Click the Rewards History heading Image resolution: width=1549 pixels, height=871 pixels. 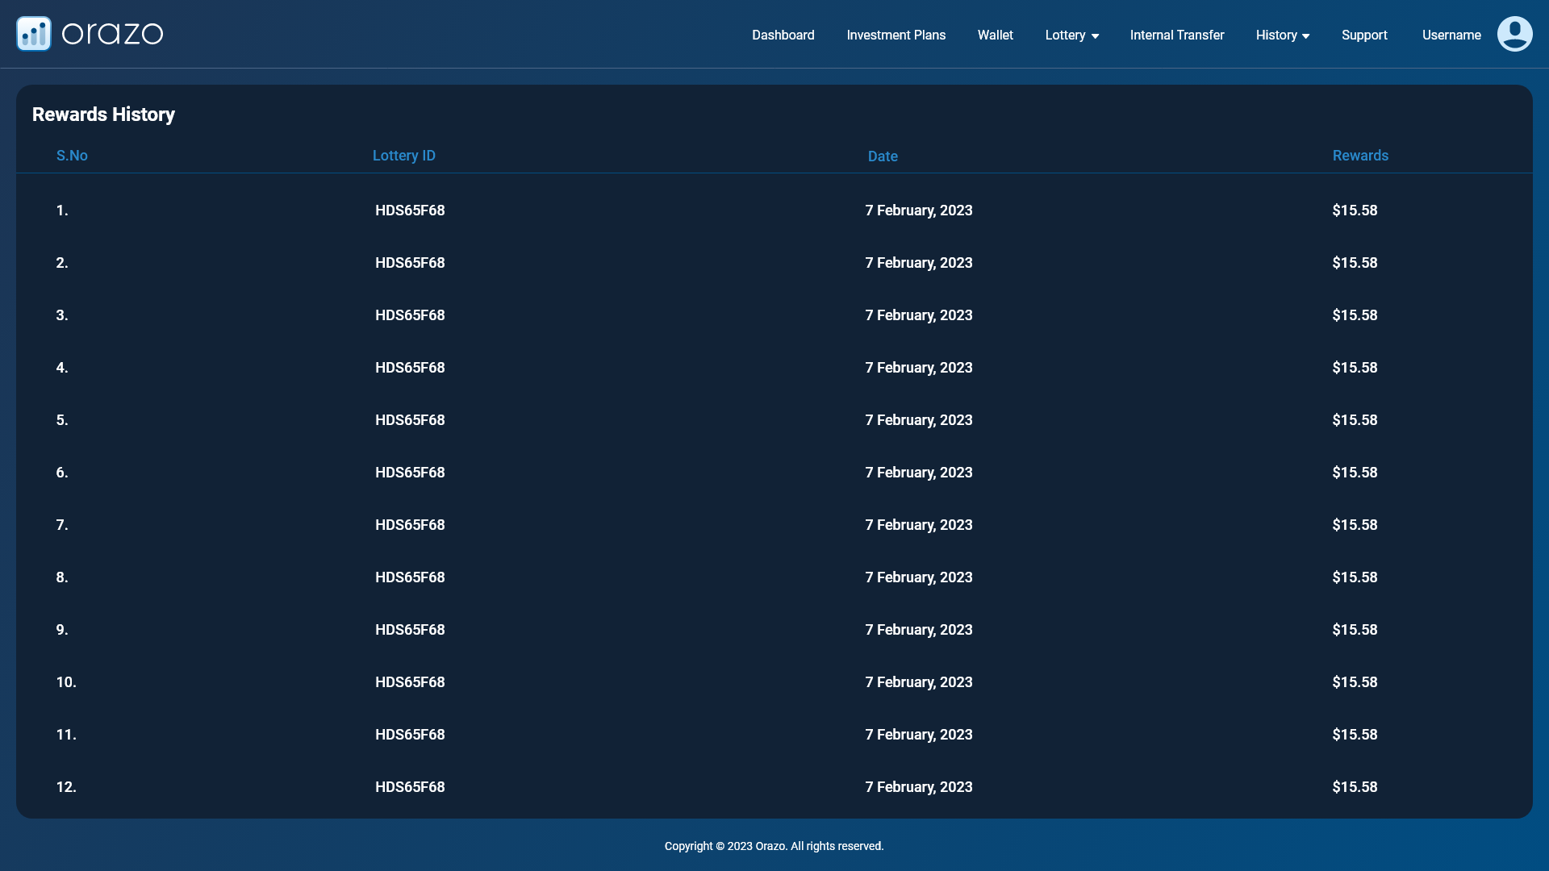pyautogui.click(x=103, y=115)
